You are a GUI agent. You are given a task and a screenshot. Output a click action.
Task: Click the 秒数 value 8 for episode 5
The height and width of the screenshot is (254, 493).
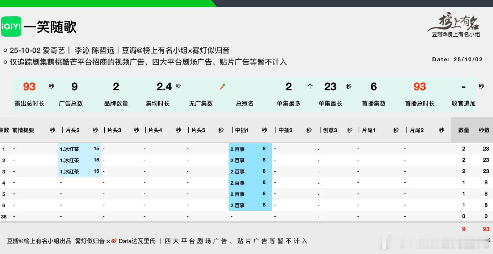(486, 194)
